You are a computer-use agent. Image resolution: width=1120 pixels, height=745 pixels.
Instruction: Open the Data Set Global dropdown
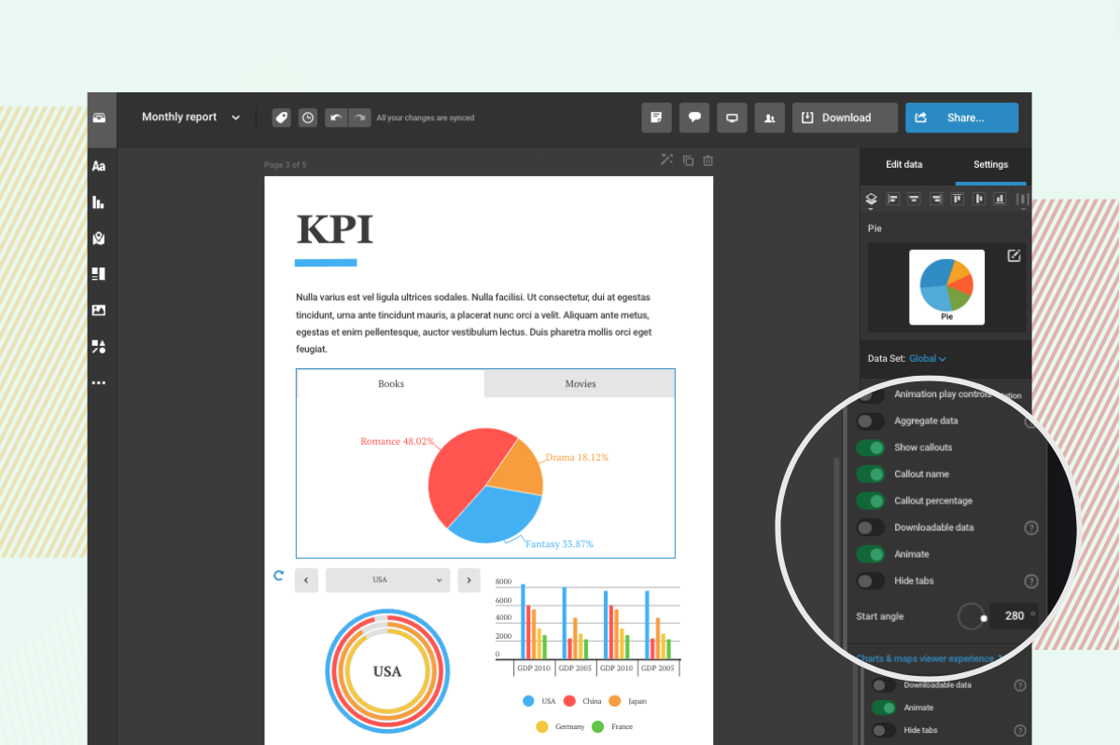[x=928, y=359]
